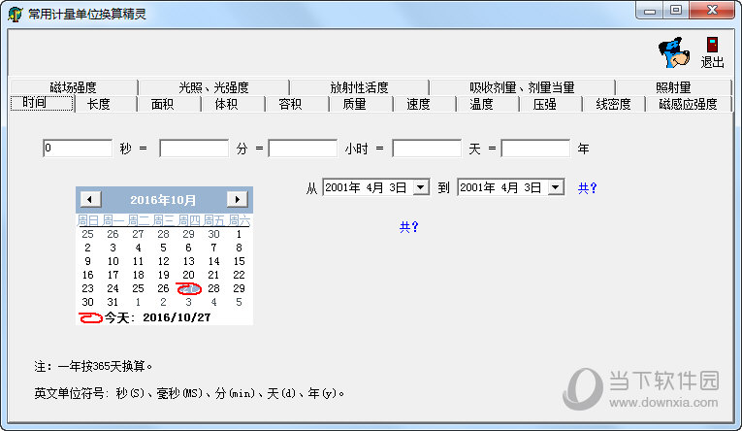Click the hours (小时) input field

[x=303, y=149]
